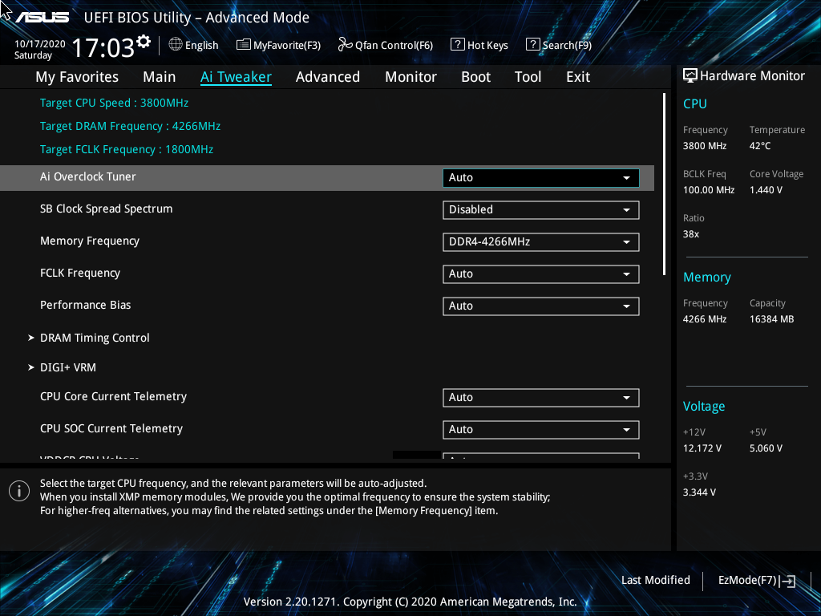Click the Qfan Control fan icon

[345, 45]
